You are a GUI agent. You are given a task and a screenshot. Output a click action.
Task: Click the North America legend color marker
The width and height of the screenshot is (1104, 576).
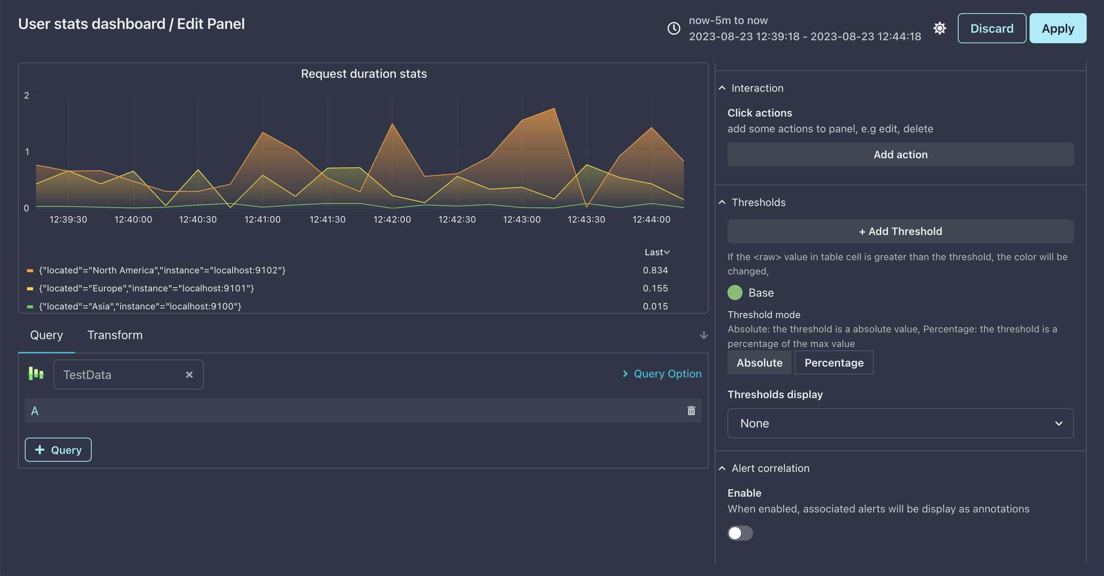[30, 271]
